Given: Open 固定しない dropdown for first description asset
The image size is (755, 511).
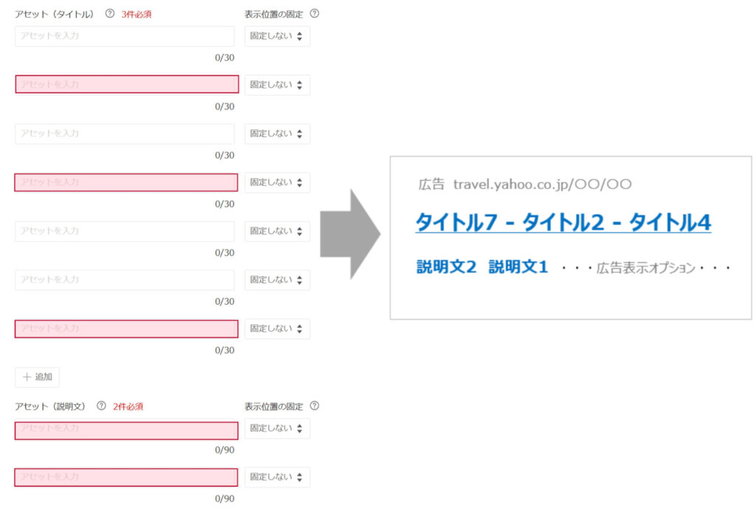Looking at the screenshot, I should [x=277, y=428].
